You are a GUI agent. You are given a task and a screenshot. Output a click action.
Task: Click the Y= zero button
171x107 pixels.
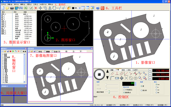tap(150, 74)
